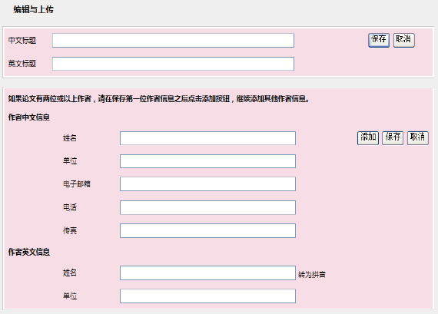Click the 作者英文信息 section label
Viewport: 438px width, 314px height.
click(28, 252)
